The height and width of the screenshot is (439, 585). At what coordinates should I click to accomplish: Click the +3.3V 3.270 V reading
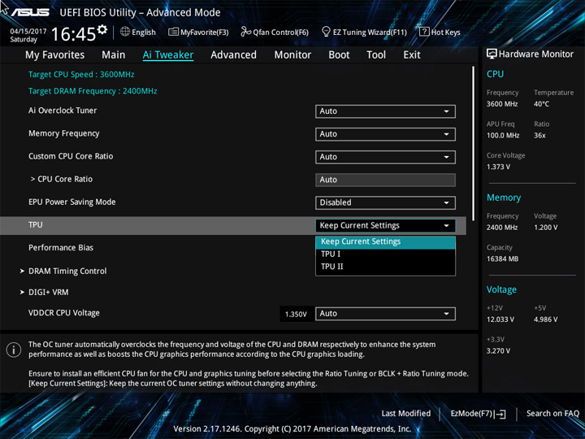(x=498, y=350)
